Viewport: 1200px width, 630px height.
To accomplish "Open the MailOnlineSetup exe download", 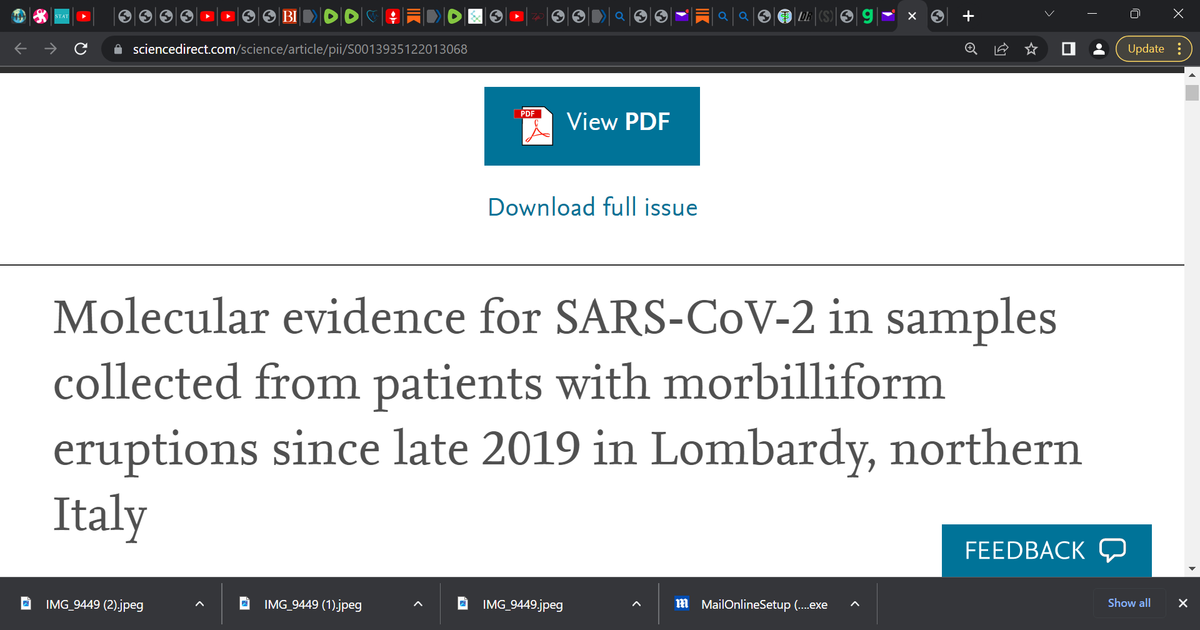I will pos(764,604).
